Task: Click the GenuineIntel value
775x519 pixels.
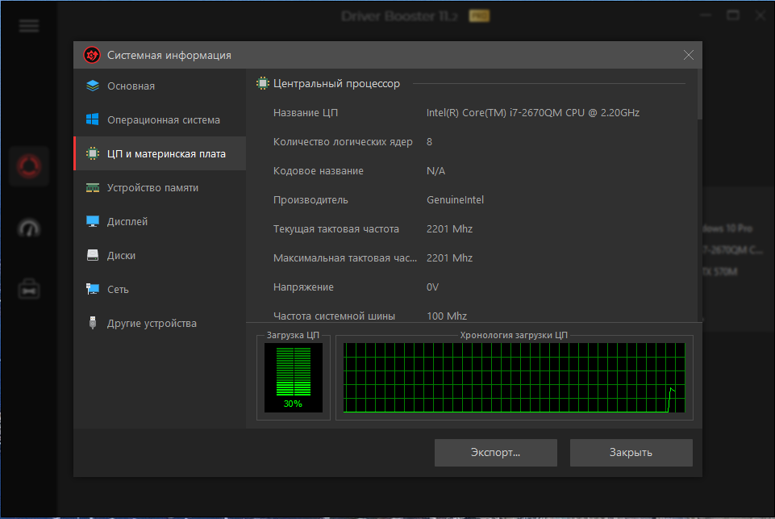Action: [x=455, y=200]
